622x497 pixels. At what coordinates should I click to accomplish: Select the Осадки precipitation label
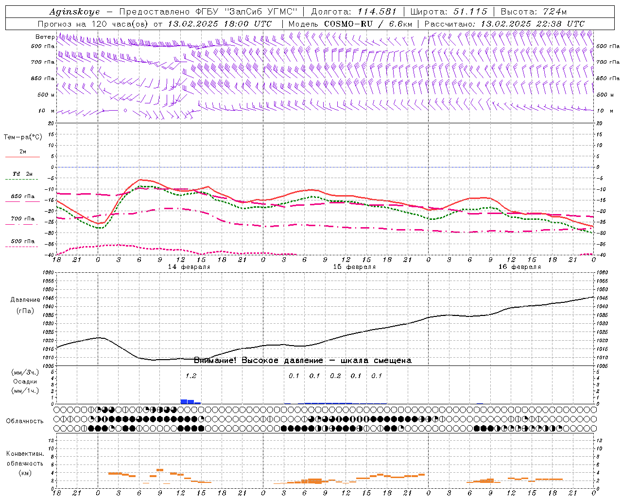point(25,381)
